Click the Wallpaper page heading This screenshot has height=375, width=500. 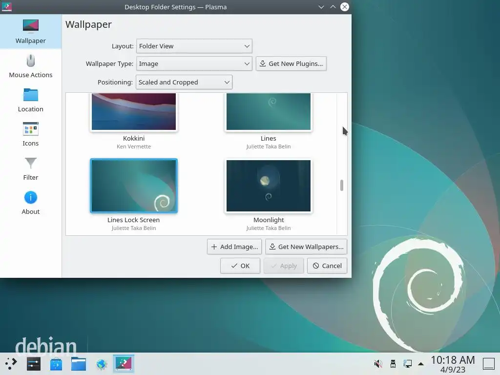(x=89, y=24)
